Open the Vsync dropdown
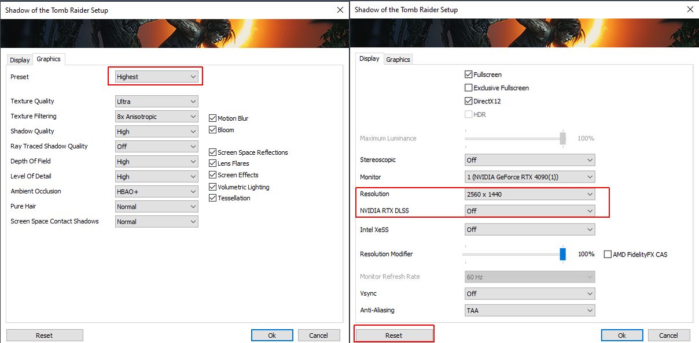This screenshot has height=343, width=699. coord(530,293)
